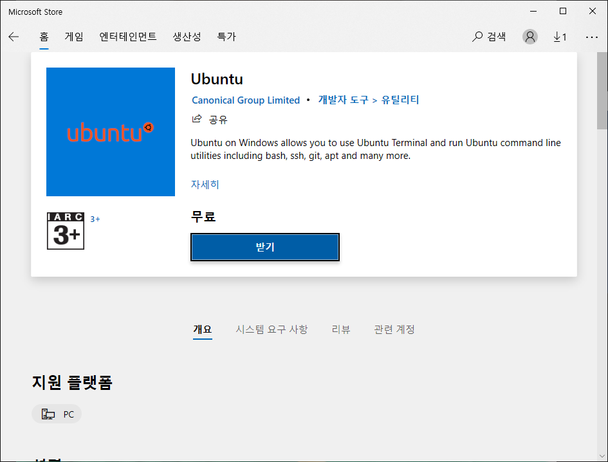The width and height of the screenshot is (608, 462).
Task: Open the user account profile icon
Action: (x=530, y=37)
